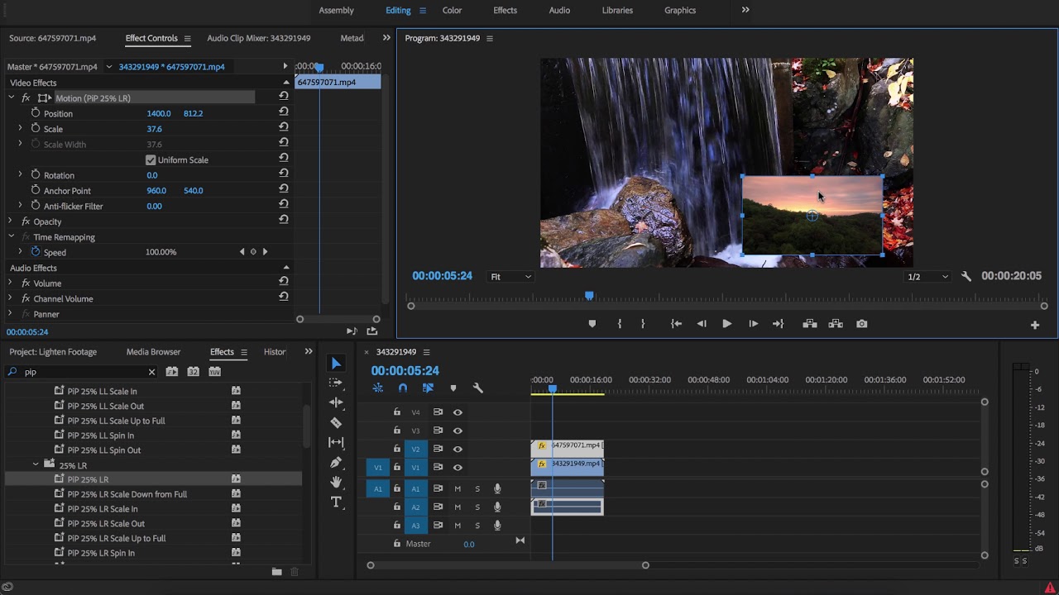This screenshot has width=1059, height=595.
Task: Open the 1/2 playback resolution dropdown
Action: (x=927, y=277)
